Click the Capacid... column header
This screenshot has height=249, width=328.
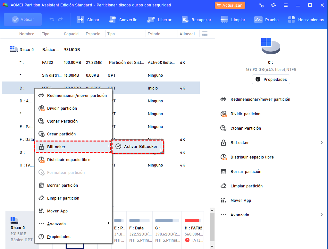pos(72,34)
